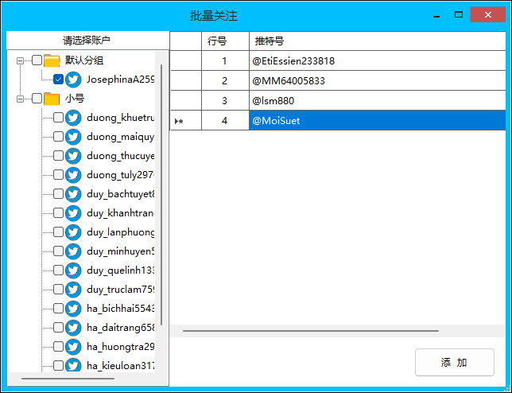Screen dimensions: 512x393
Task: Click the vertical scrollbar of account tree
Action: point(161,191)
